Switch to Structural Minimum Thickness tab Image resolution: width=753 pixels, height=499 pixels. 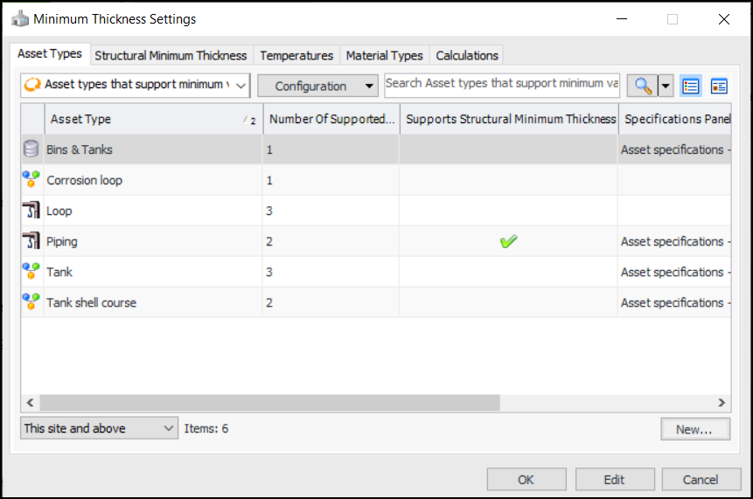[171, 55]
